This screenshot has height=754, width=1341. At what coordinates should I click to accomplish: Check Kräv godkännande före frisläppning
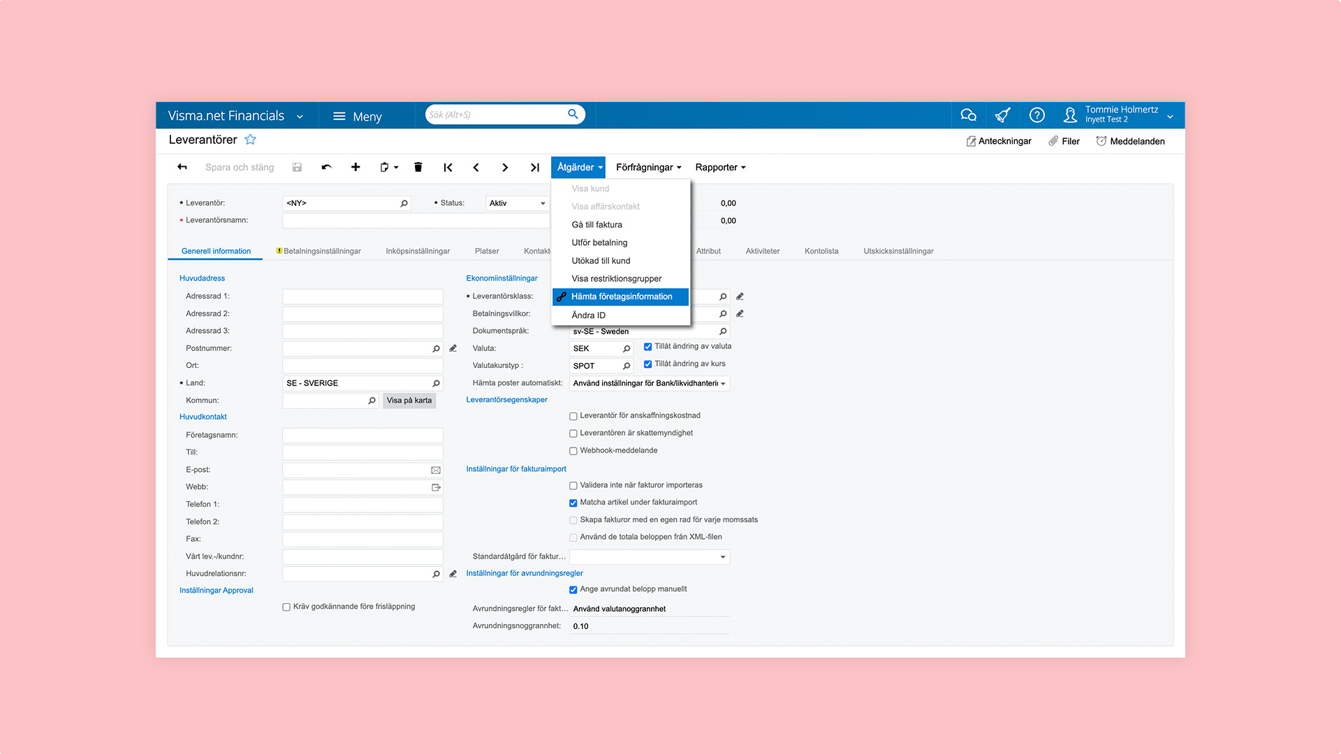pyautogui.click(x=286, y=607)
